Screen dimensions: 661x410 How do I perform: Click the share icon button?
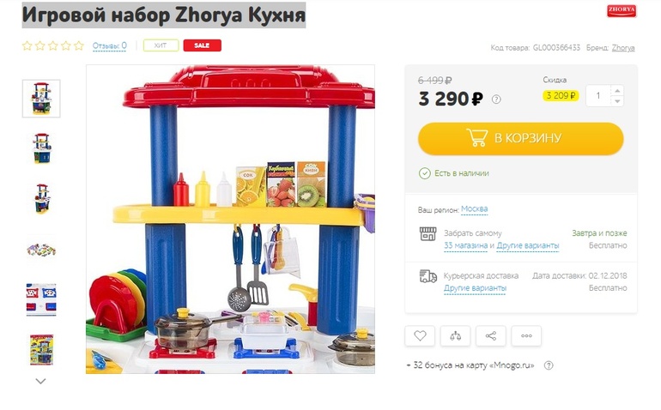(491, 336)
